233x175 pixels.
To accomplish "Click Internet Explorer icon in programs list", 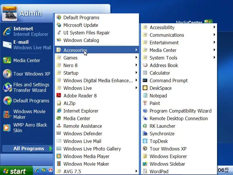I will pyautogui.click(x=59, y=111).
